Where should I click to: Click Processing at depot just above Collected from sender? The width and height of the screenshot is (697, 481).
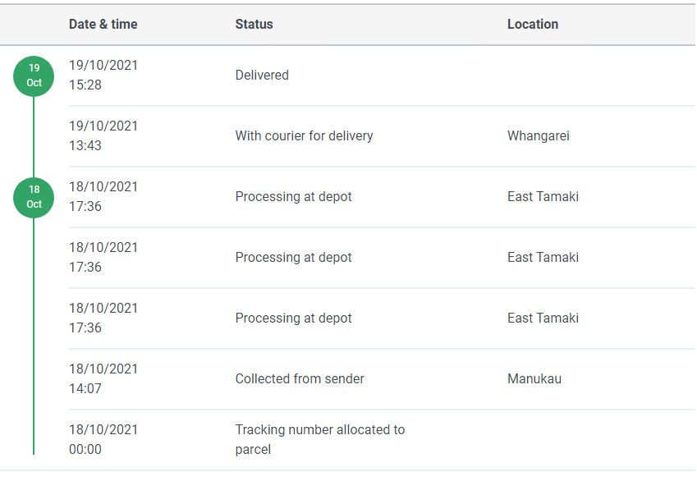pyautogui.click(x=293, y=318)
